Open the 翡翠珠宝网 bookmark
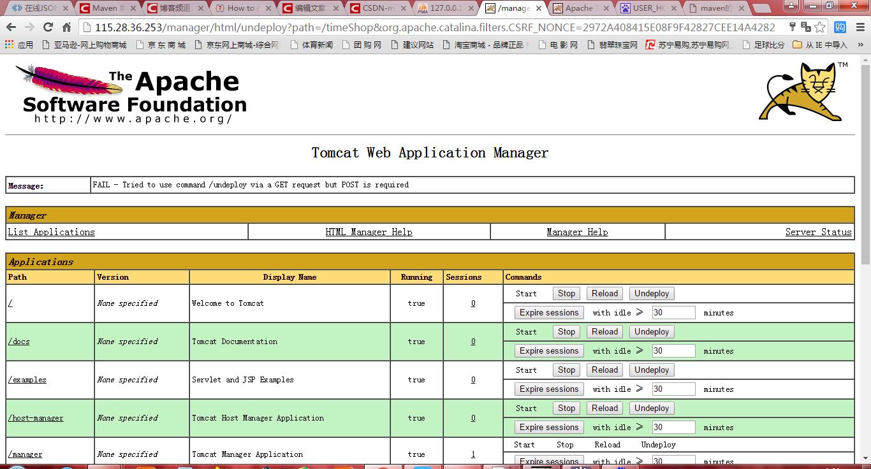The width and height of the screenshot is (871, 469). pyautogui.click(x=611, y=45)
